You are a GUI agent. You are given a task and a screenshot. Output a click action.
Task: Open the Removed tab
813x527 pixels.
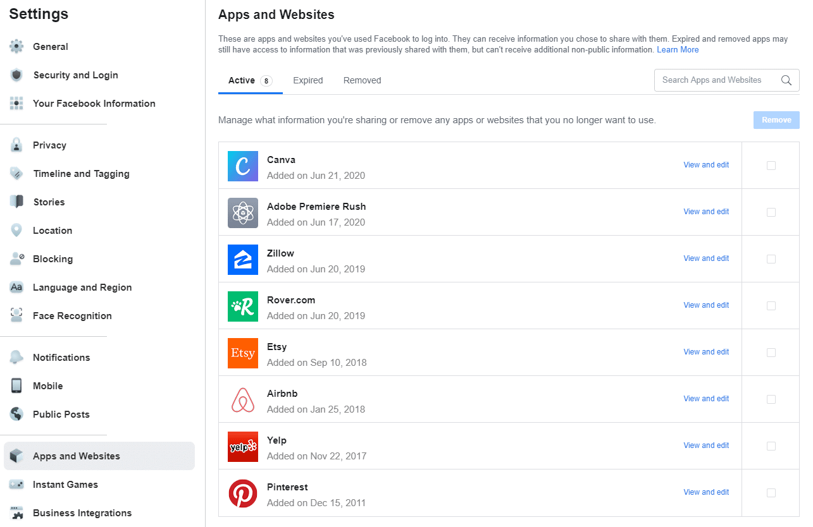(362, 80)
